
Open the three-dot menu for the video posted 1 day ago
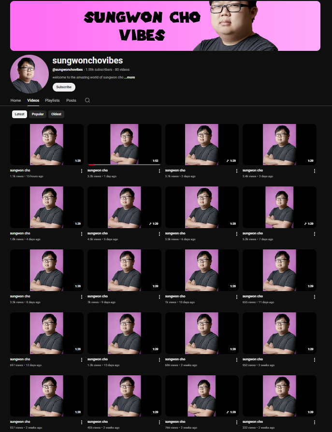click(159, 171)
